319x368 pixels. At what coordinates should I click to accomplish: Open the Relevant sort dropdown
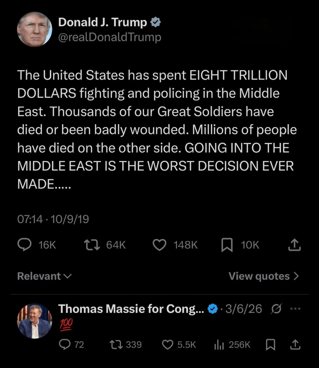(x=44, y=276)
